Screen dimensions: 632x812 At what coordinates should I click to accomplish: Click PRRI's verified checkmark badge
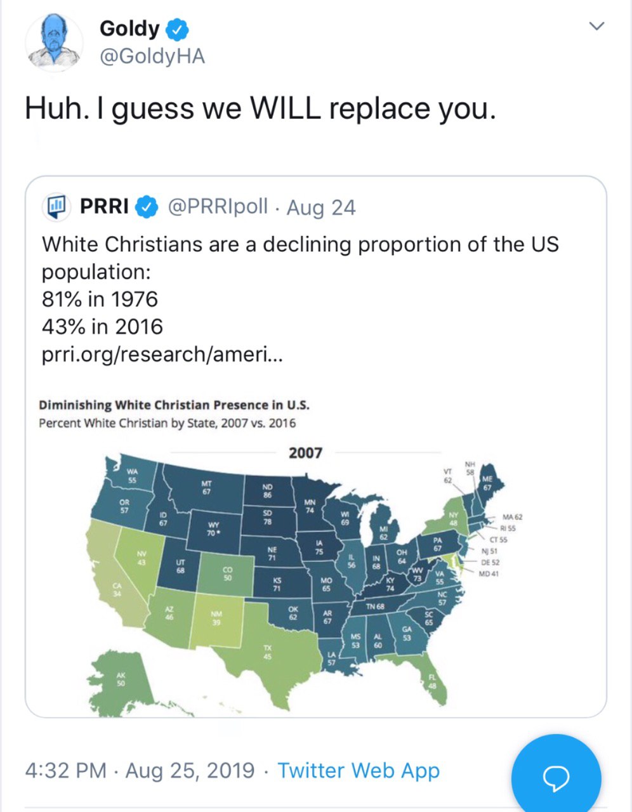(x=148, y=207)
